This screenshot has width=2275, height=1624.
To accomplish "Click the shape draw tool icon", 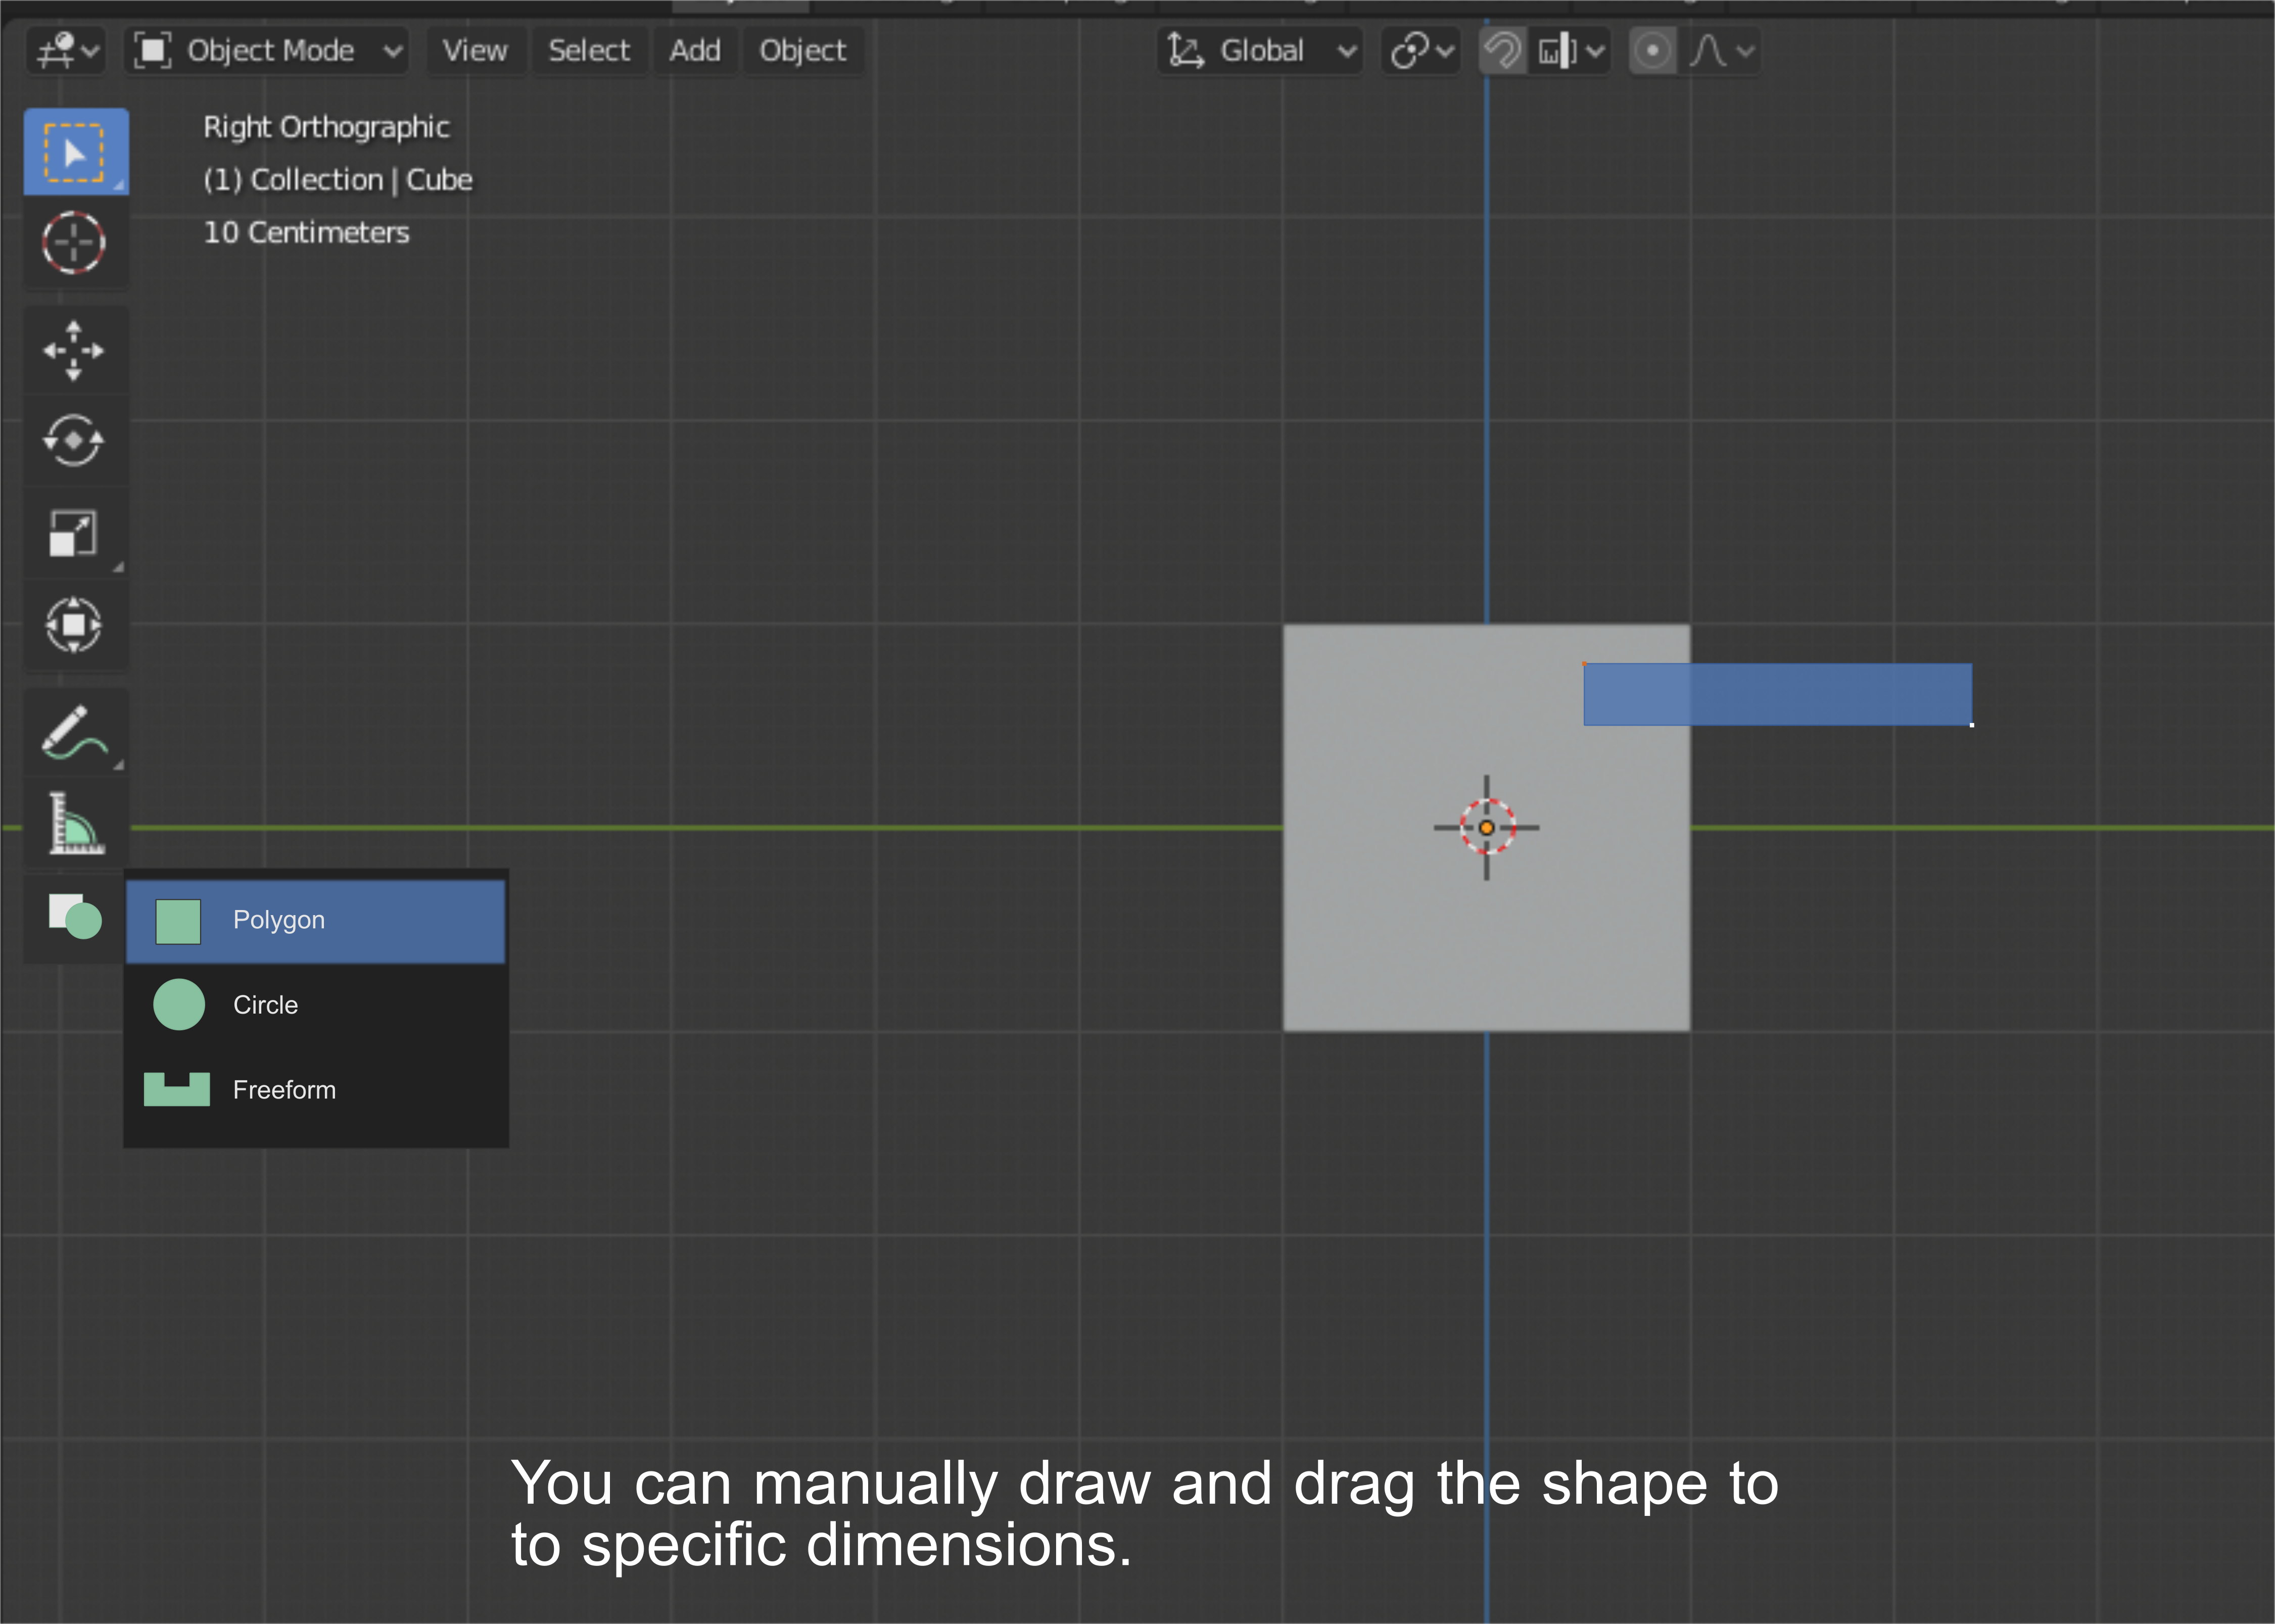I will [x=74, y=916].
